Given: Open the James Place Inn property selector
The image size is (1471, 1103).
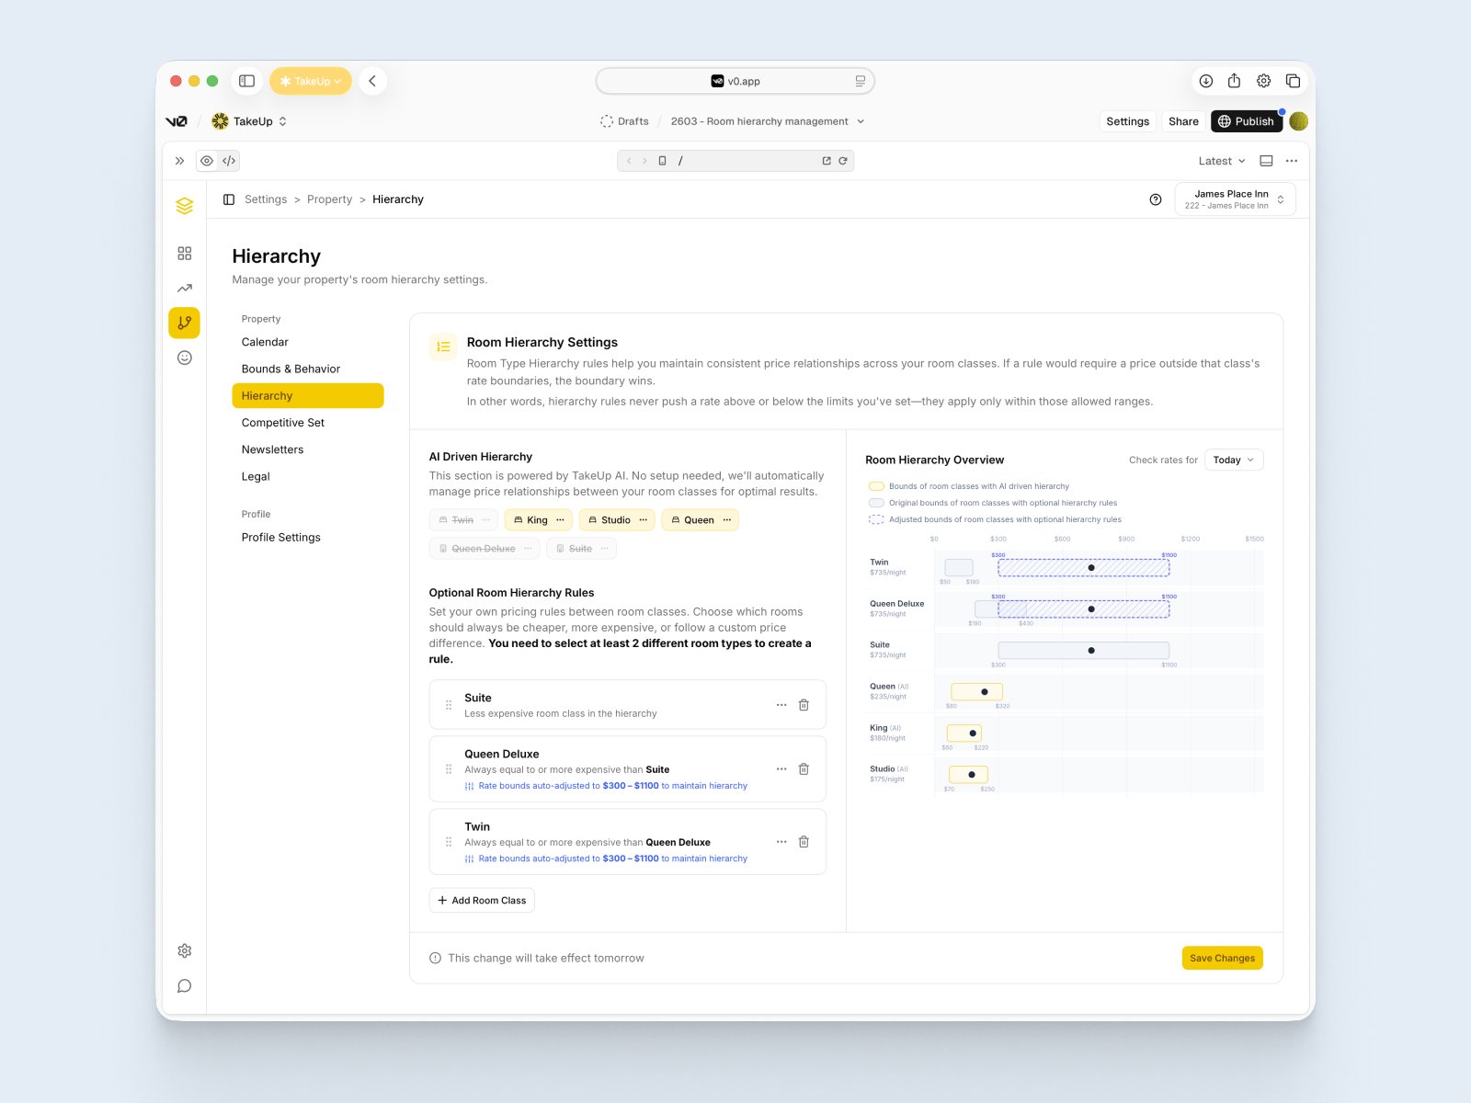Looking at the screenshot, I should point(1235,199).
